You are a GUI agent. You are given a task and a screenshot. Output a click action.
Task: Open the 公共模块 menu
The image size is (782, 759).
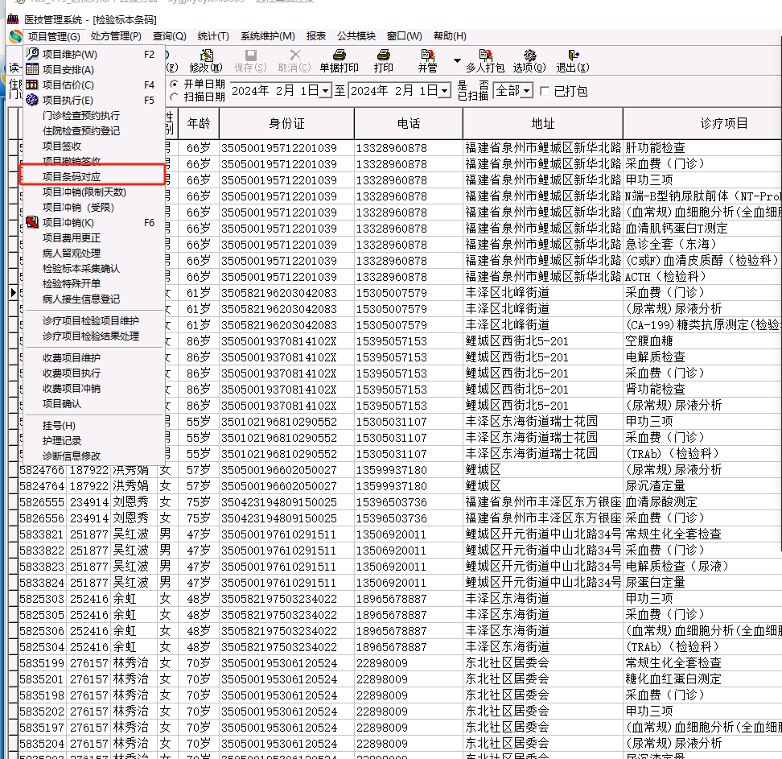(x=356, y=36)
